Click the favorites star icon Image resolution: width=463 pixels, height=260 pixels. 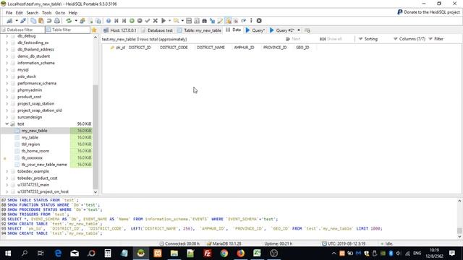click(x=94, y=30)
